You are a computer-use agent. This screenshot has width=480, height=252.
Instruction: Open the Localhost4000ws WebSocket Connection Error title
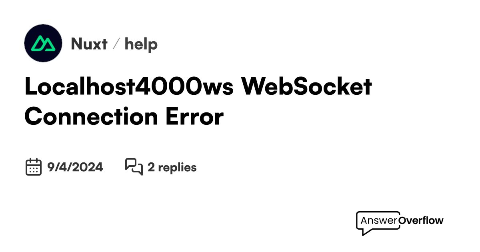(x=198, y=102)
